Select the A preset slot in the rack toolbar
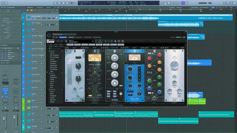Viewport: 237px width, 133px height. click(106, 41)
